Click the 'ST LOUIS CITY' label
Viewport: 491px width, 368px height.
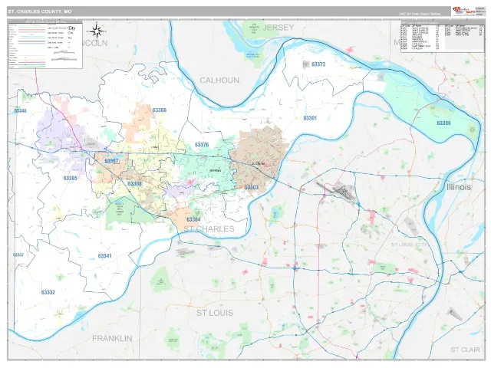click(x=410, y=245)
